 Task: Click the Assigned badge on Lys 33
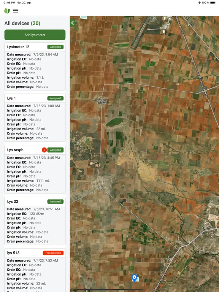(x=55, y=202)
